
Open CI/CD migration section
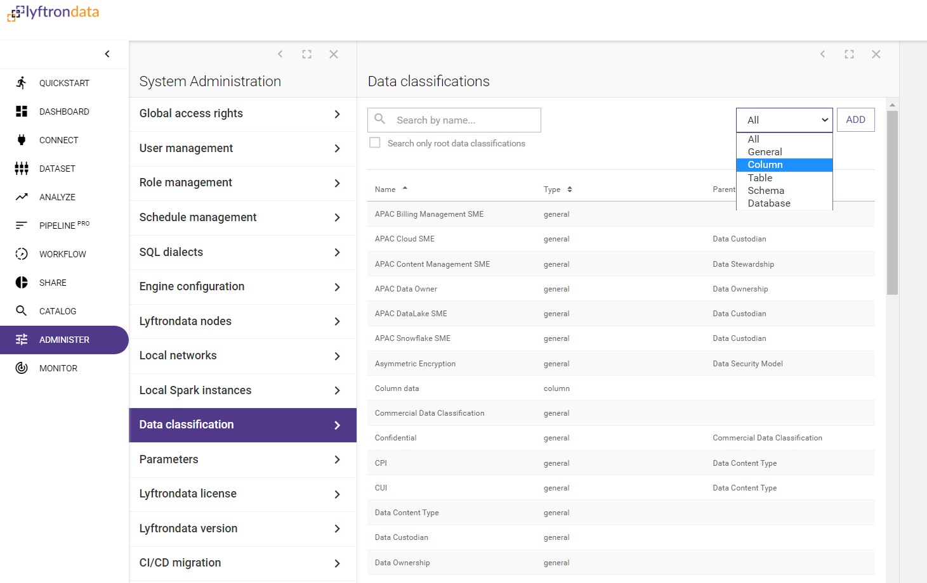click(x=243, y=563)
